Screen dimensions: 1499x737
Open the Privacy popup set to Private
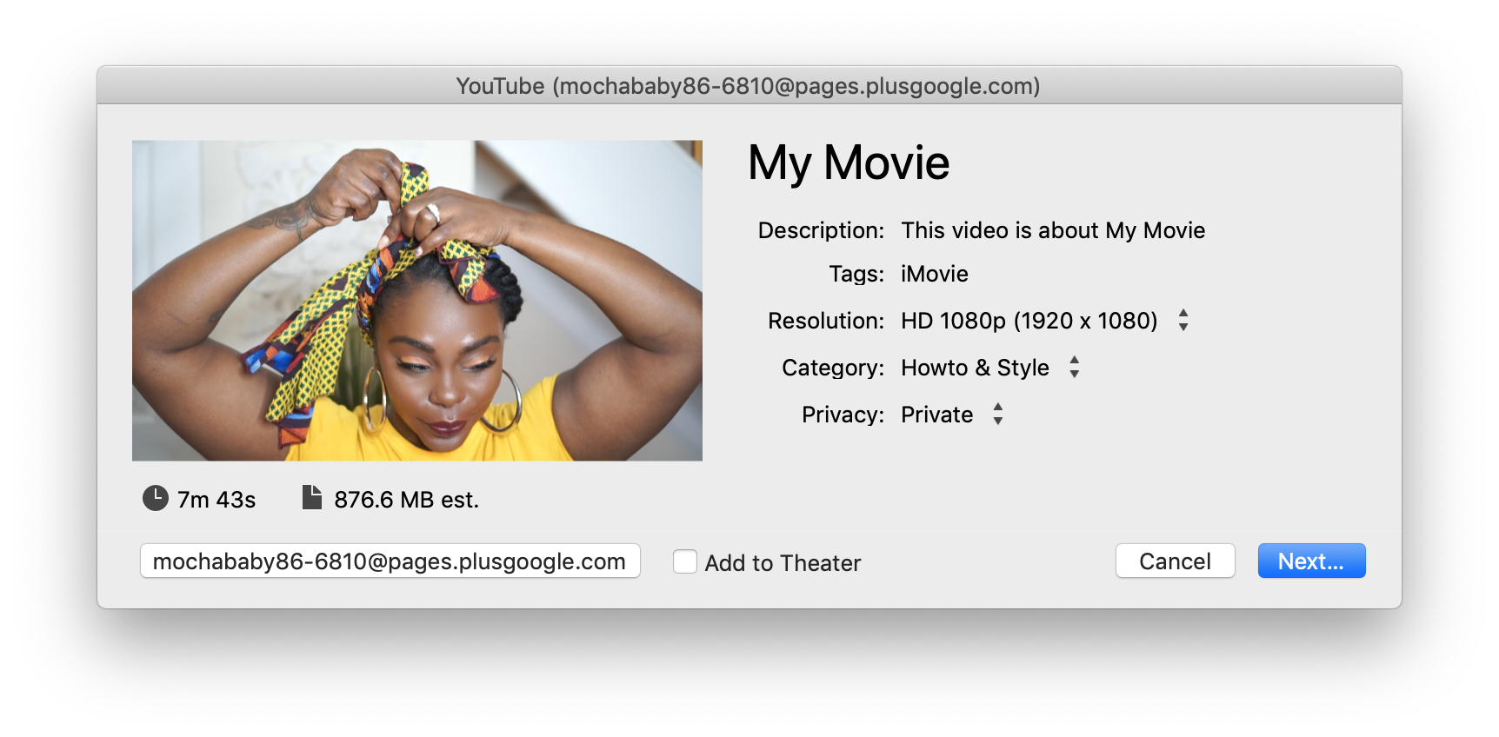(953, 415)
